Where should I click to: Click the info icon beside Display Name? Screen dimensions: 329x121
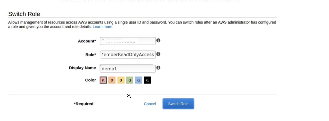click(158, 68)
